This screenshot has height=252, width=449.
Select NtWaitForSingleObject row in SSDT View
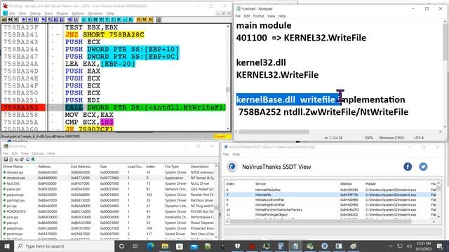tap(330, 215)
